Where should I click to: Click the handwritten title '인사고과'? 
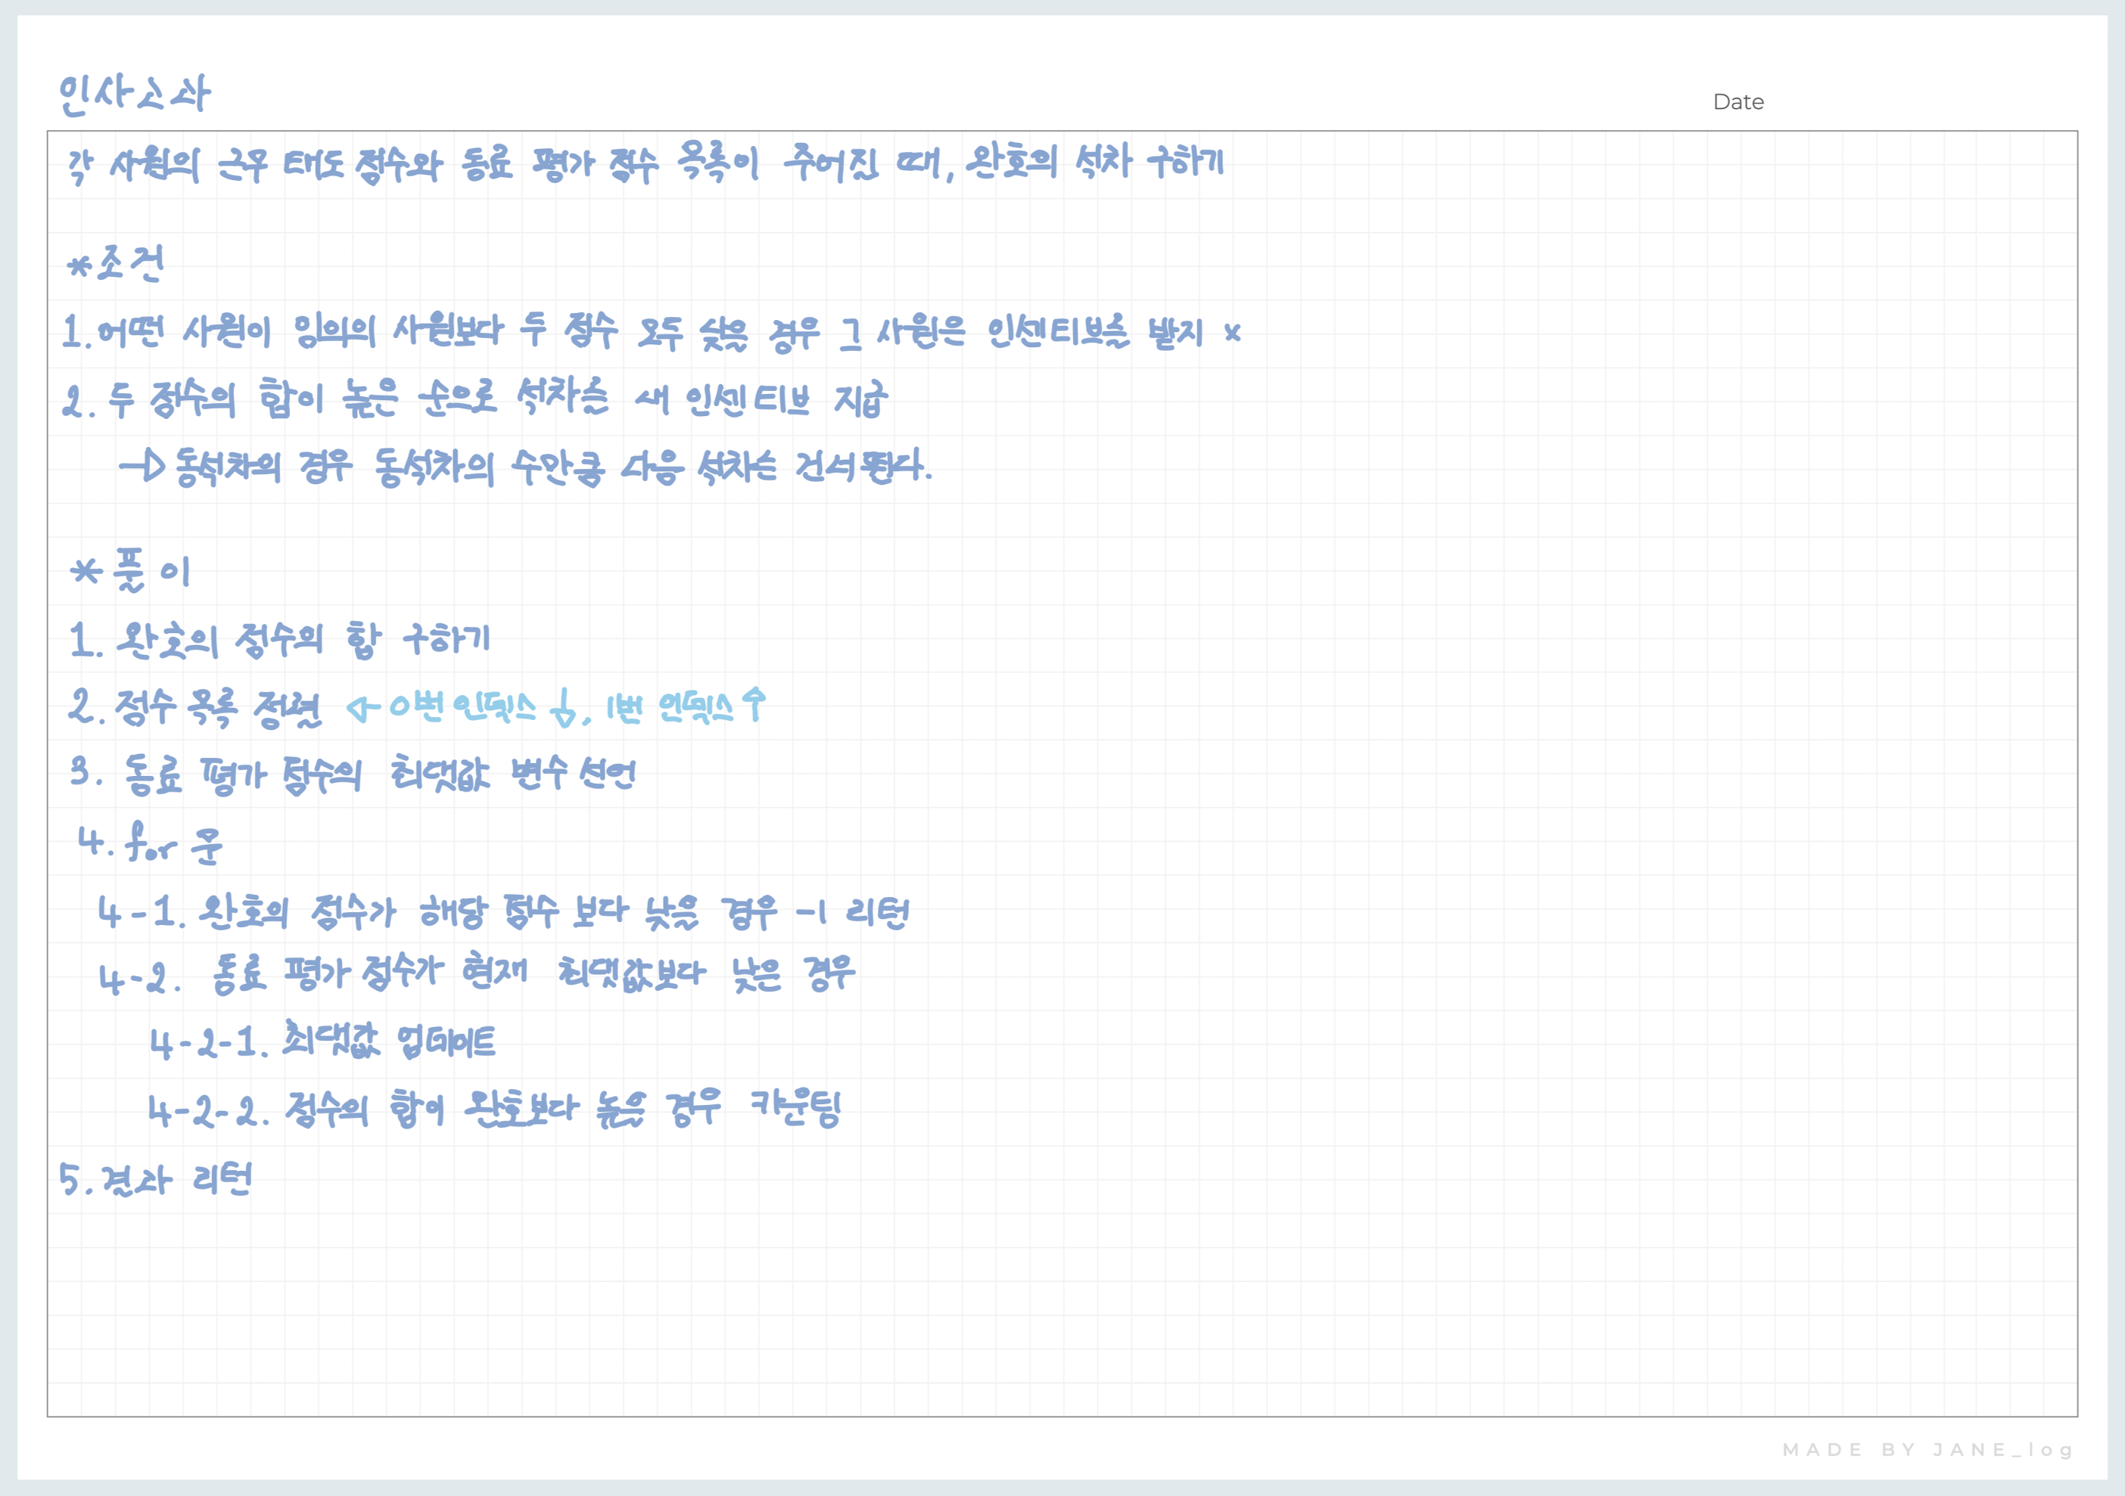[135, 95]
